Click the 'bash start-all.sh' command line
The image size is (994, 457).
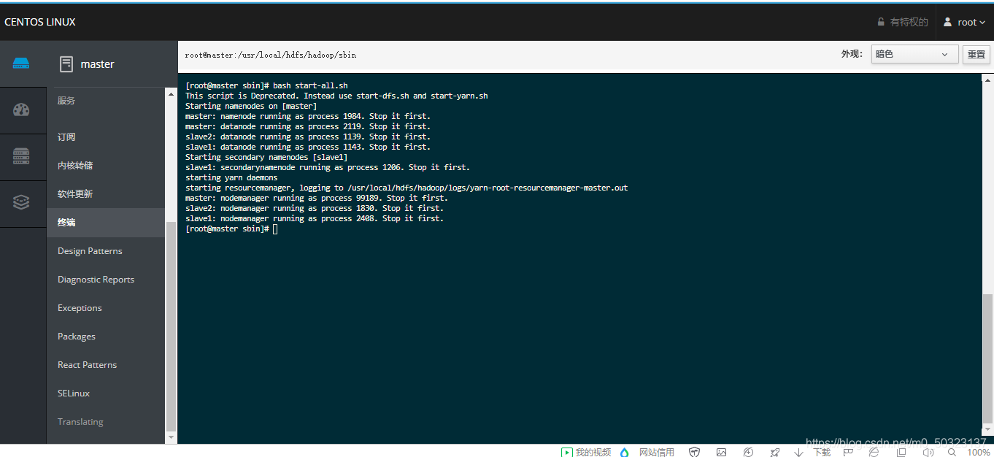(266, 85)
